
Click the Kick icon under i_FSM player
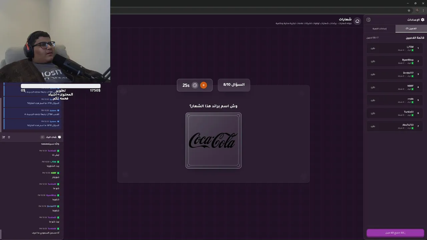412,50
